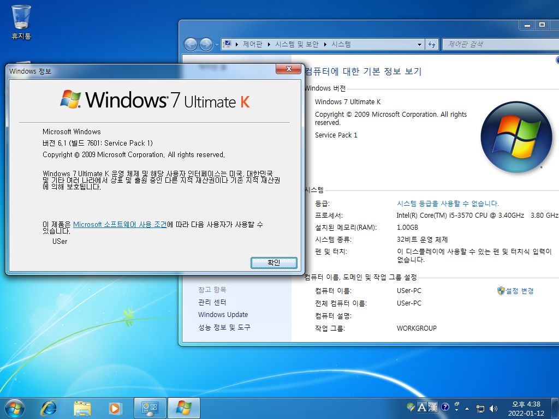Click the Windows Start orb

point(15,408)
